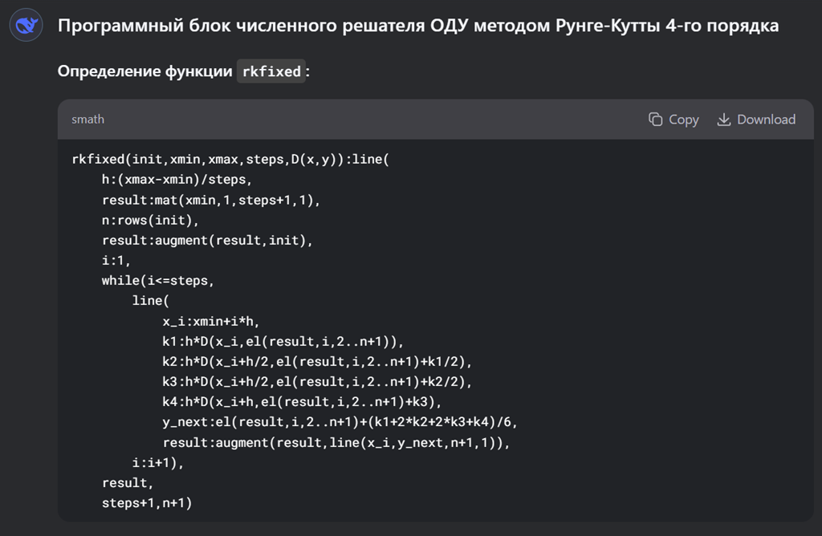The width and height of the screenshot is (822, 536).
Task: Click the result:mat(xmin,1,steps+1,1) line
Action: point(210,200)
